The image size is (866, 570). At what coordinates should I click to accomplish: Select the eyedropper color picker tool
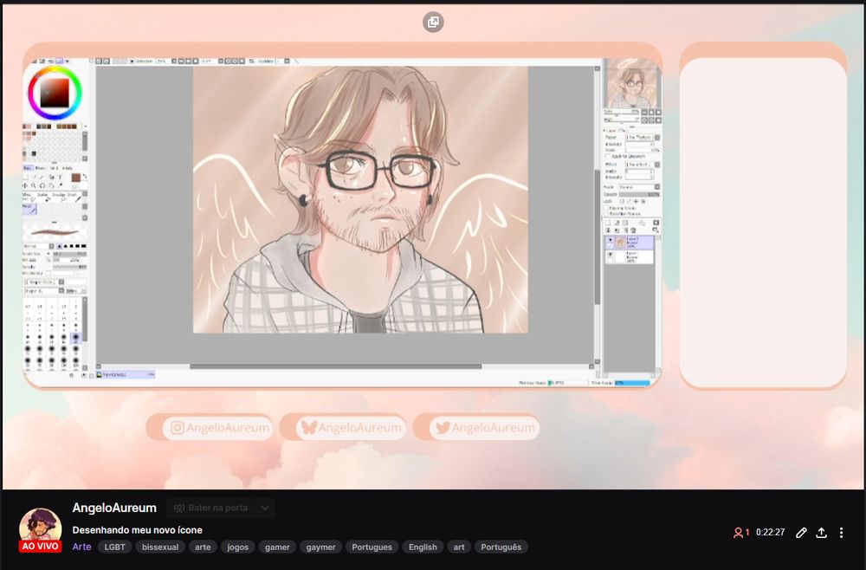click(61, 185)
